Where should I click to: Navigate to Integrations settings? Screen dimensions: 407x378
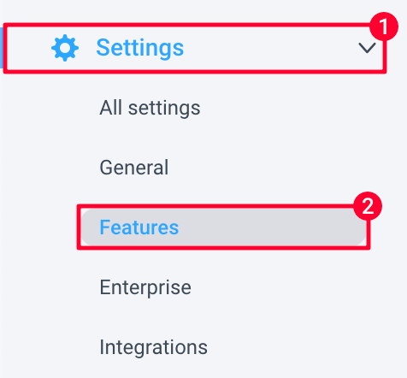[x=154, y=347]
